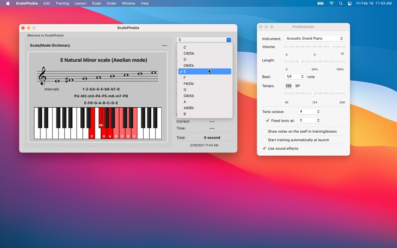Select G from the tonic list

pos(205,90)
